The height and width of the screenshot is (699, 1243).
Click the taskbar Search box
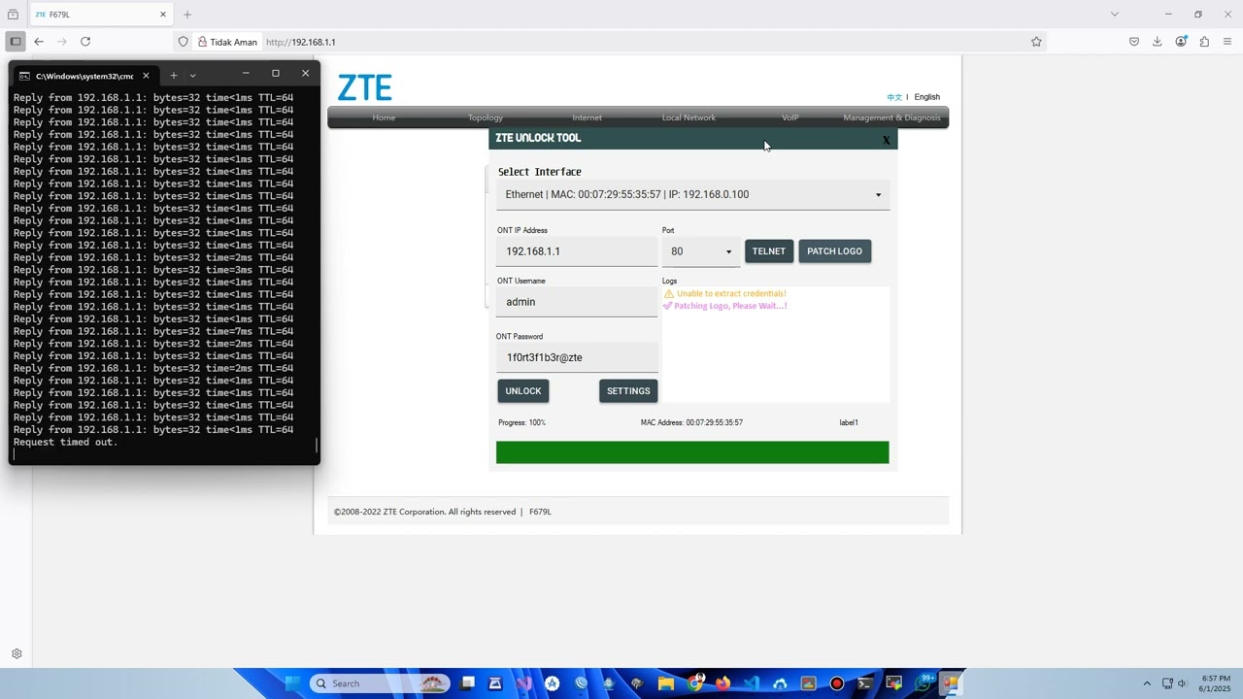[380, 683]
